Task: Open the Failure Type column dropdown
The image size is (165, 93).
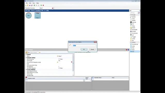Action: [90, 81]
